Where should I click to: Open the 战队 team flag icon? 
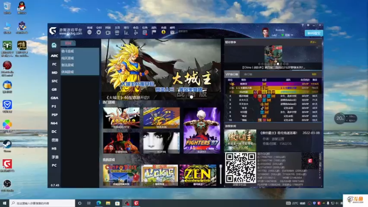tap(154, 32)
